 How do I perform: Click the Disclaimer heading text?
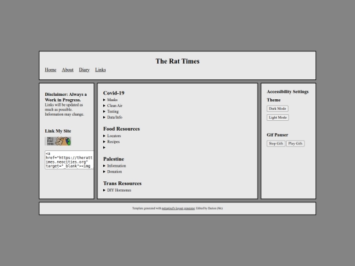[66, 97]
